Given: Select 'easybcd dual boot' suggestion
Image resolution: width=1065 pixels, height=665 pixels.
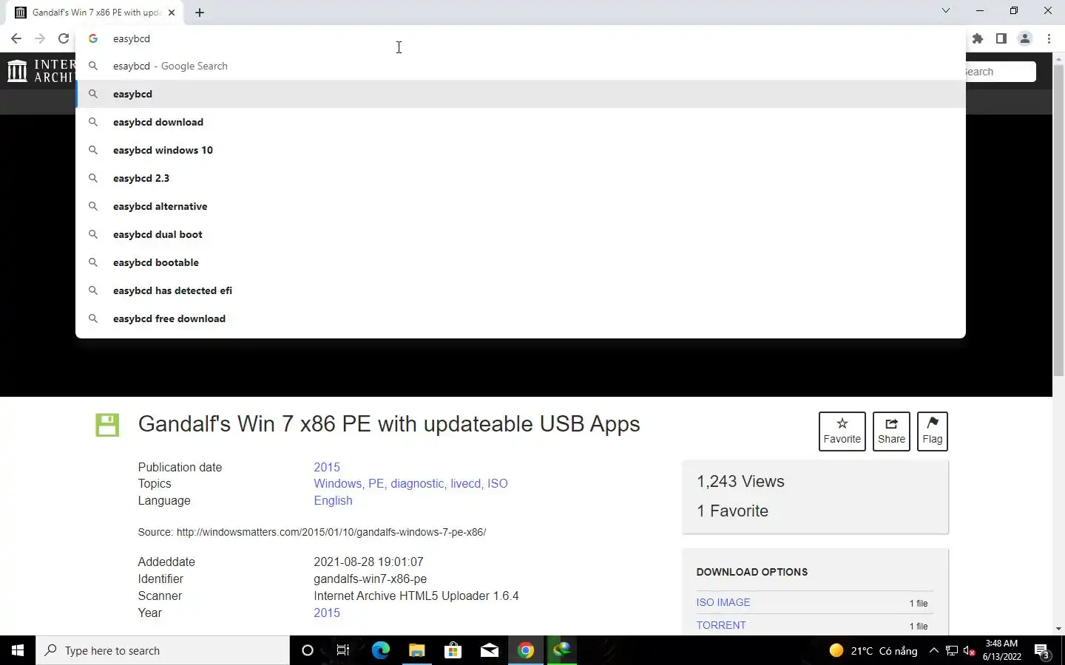Looking at the screenshot, I should (521, 234).
